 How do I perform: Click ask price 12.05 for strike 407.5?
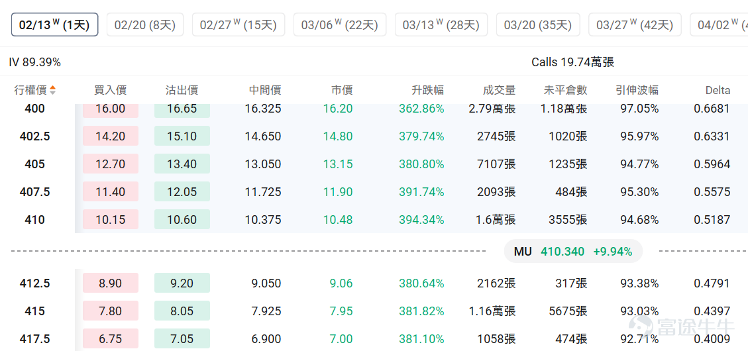tap(182, 191)
